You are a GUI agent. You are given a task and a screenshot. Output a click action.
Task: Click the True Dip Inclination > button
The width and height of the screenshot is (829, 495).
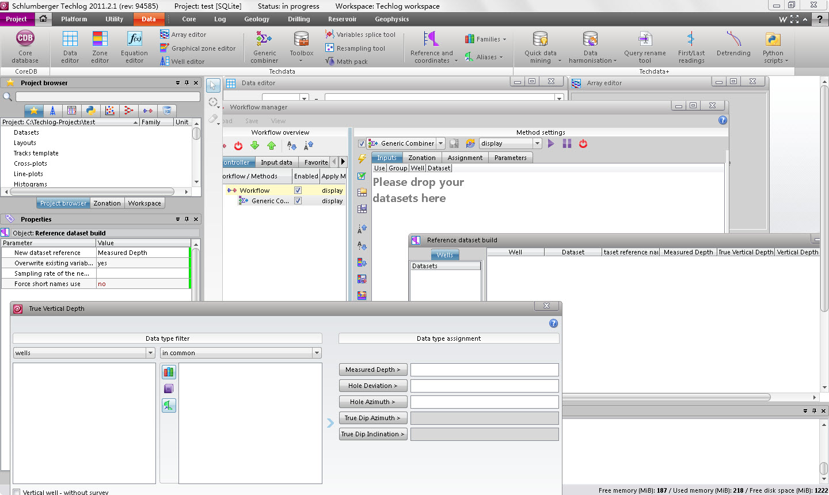pos(373,434)
